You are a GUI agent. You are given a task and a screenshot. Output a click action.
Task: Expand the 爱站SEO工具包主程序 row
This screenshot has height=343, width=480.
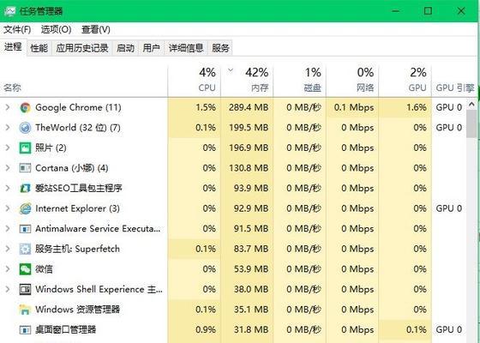8,189
